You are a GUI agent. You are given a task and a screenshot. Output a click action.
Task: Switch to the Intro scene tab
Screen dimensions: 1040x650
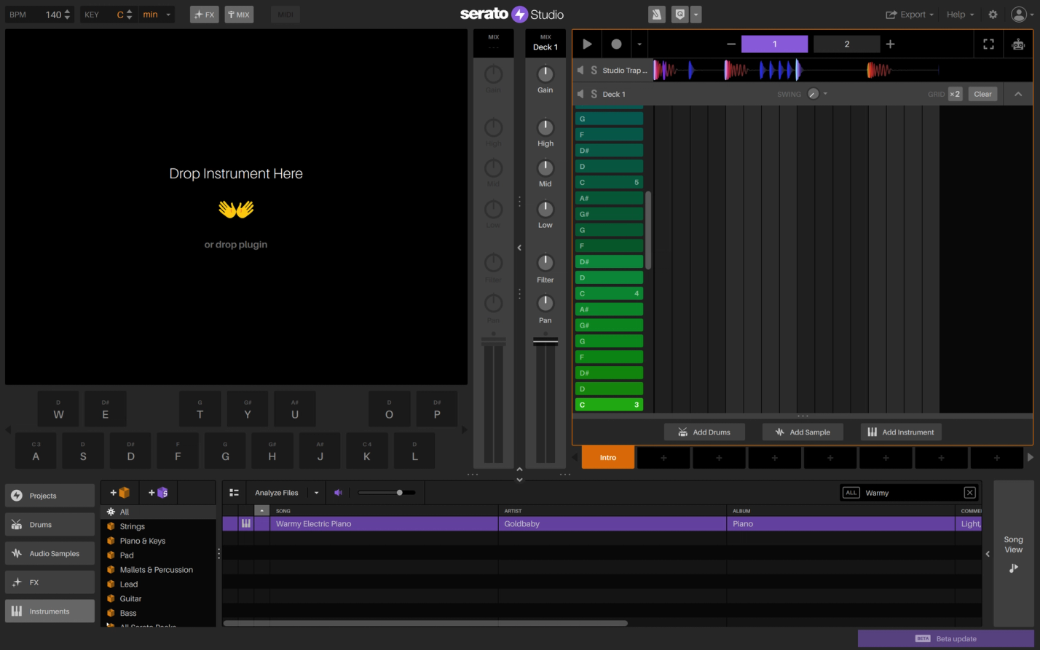[x=608, y=458]
